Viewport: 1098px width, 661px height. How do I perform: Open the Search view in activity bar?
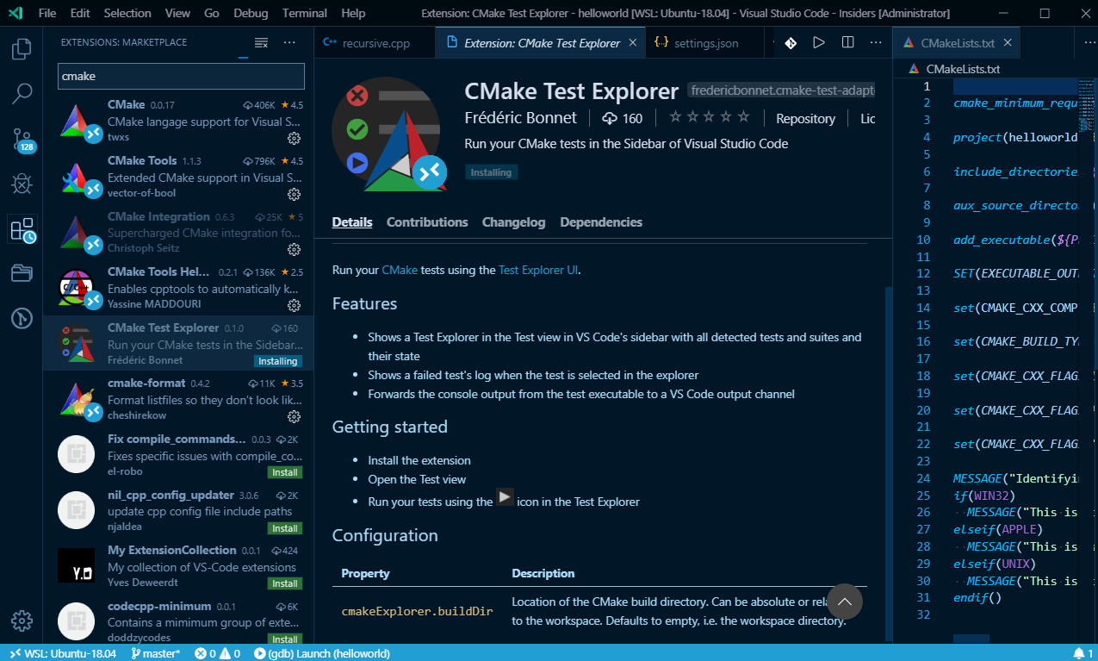click(22, 93)
